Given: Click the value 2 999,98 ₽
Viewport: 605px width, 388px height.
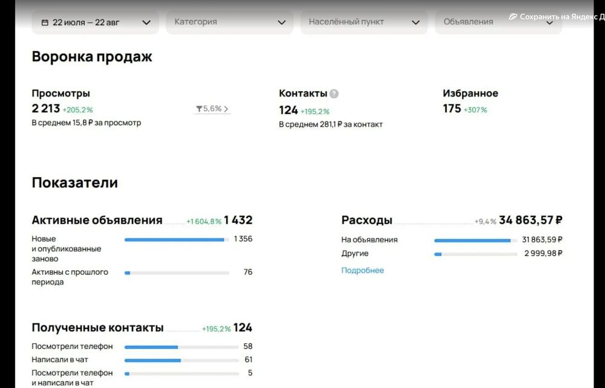Looking at the screenshot, I should pyautogui.click(x=543, y=253).
